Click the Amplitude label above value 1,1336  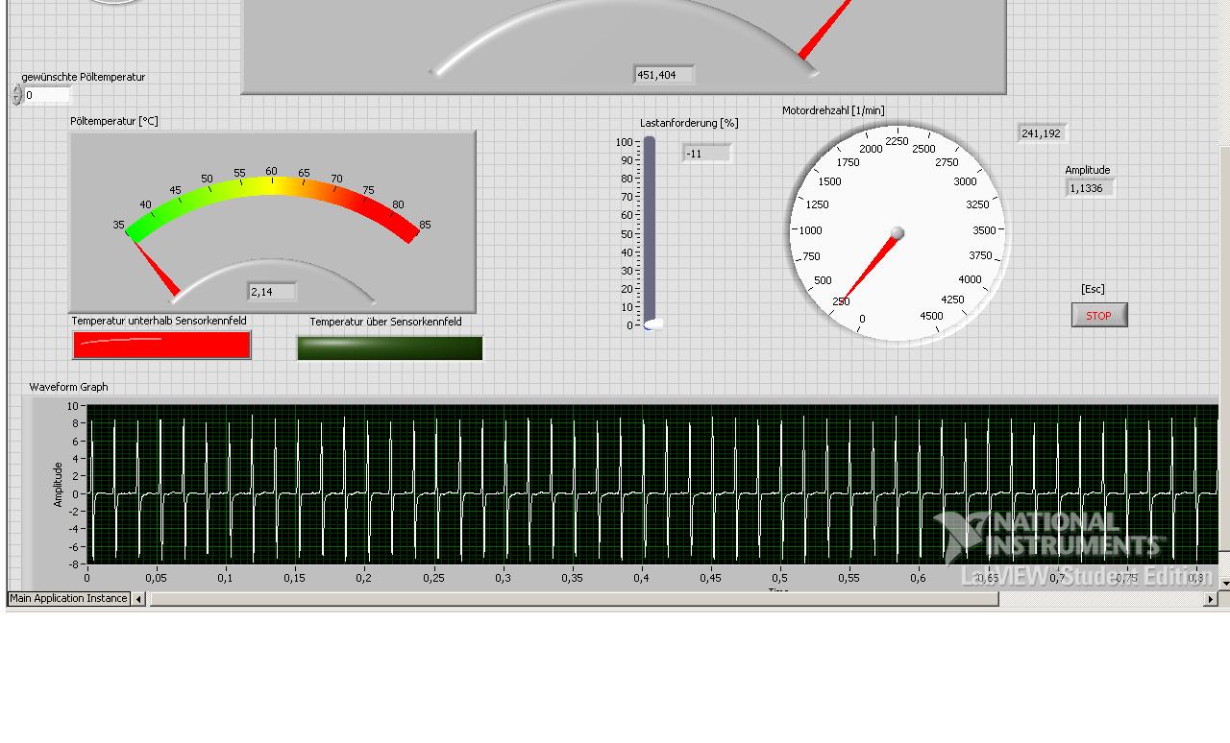coord(1087,170)
